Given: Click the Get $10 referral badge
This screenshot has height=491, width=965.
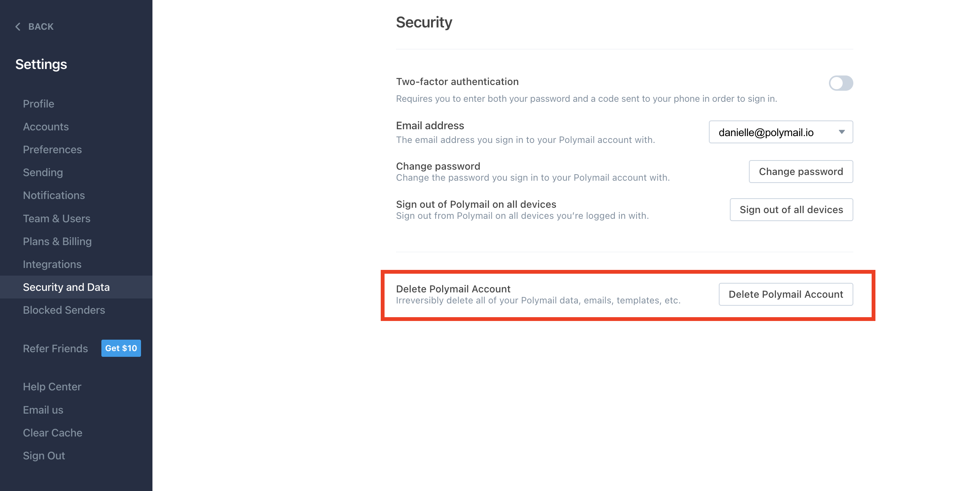Looking at the screenshot, I should (121, 348).
